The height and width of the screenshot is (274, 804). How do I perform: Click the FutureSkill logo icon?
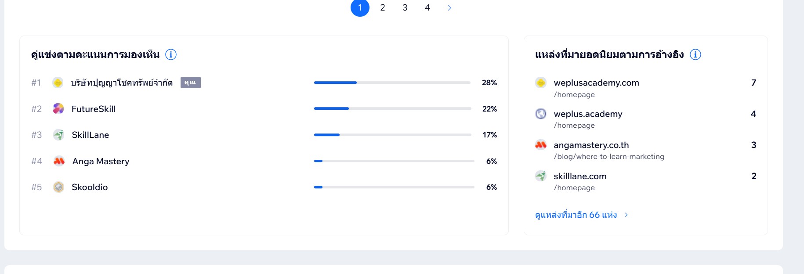pyautogui.click(x=58, y=108)
